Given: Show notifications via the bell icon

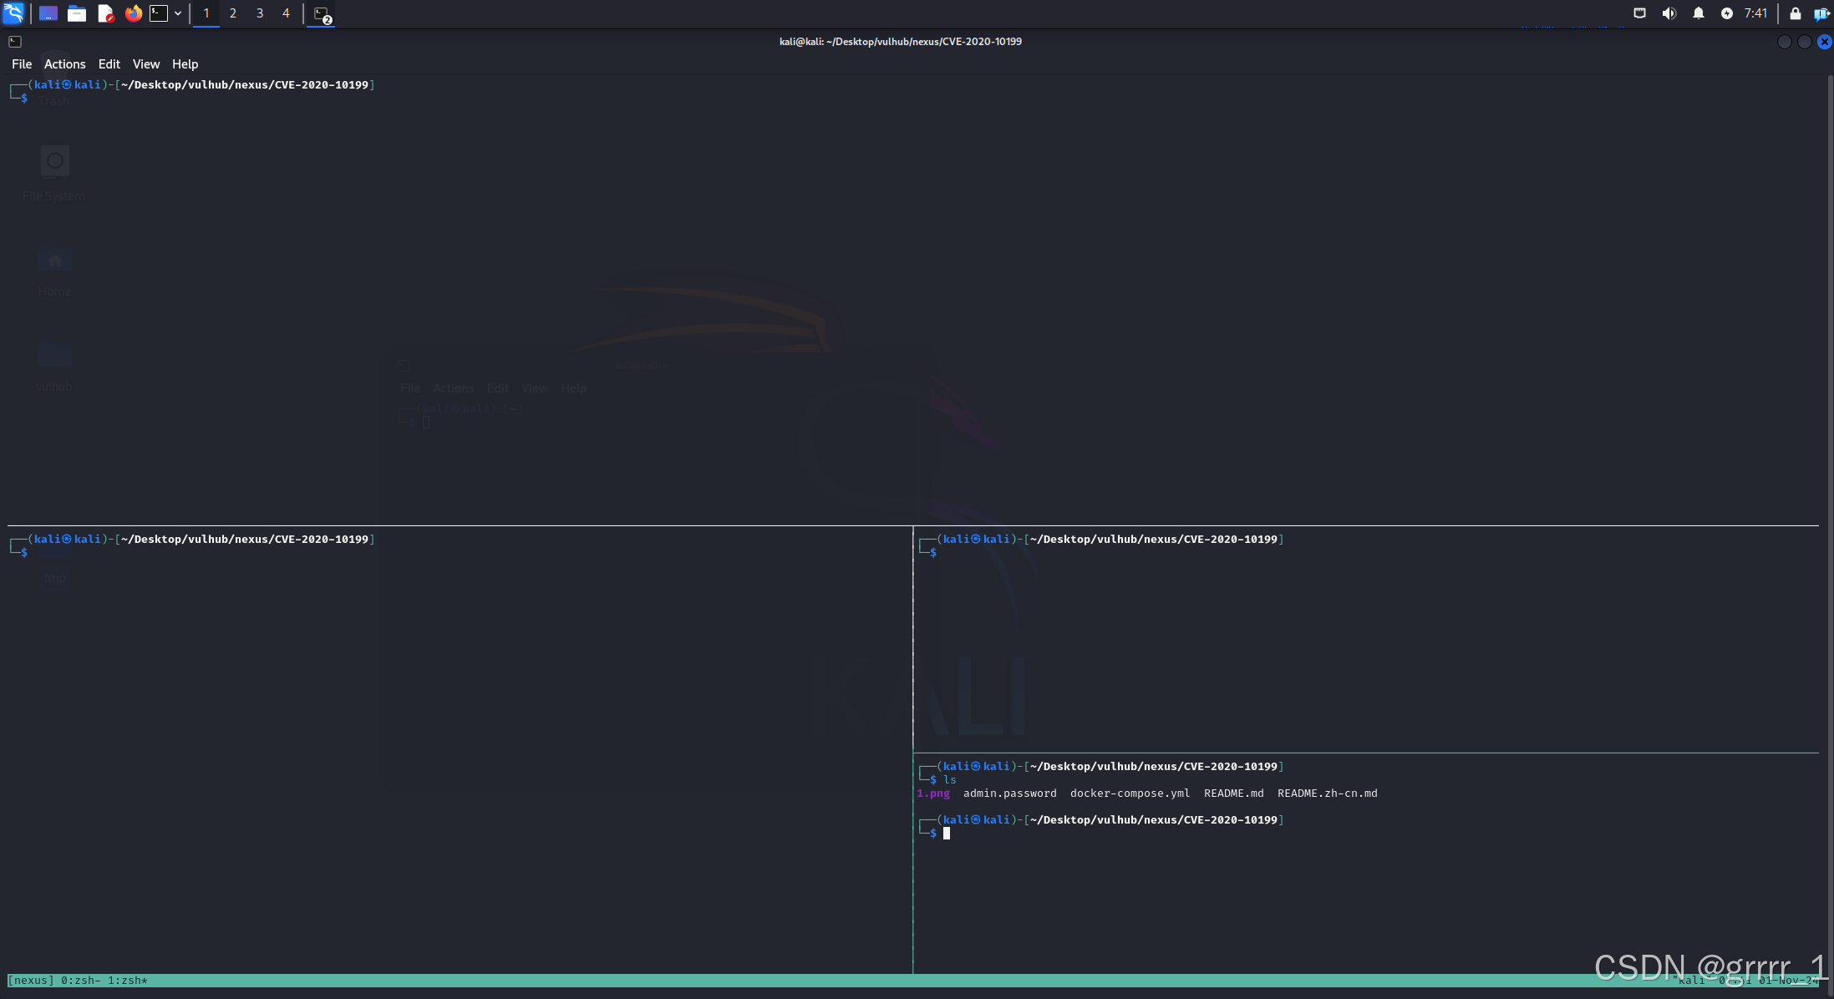Looking at the screenshot, I should click(1698, 13).
